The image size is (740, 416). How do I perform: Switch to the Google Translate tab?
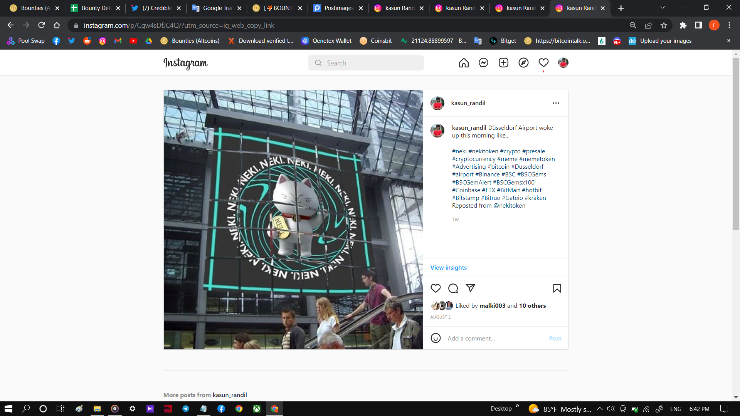[x=217, y=8]
